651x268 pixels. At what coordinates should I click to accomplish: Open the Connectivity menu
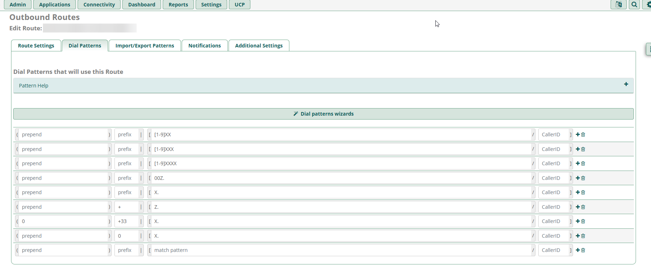click(99, 5)
